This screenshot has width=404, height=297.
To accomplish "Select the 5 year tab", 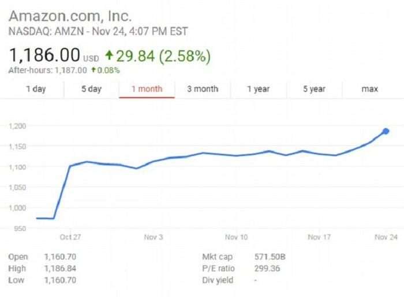I will 314,89.
